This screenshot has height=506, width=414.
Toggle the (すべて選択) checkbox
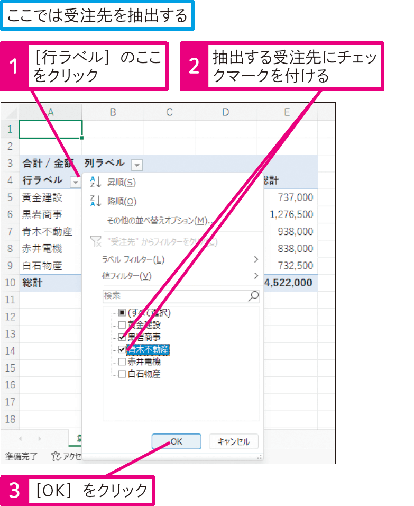122,312
